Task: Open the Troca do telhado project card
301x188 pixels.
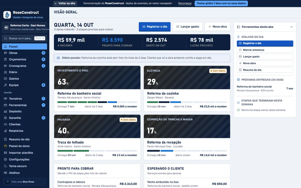Action: coord(97,137)
